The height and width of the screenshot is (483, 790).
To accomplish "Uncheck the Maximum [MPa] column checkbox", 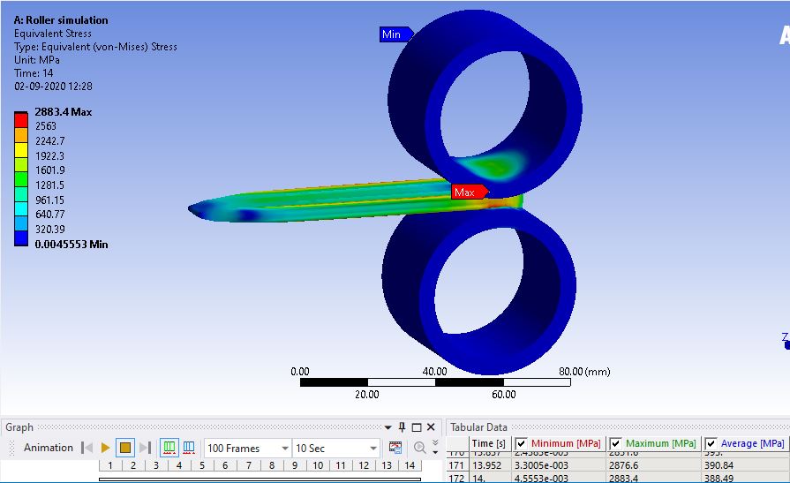I will tap(616, 443).
